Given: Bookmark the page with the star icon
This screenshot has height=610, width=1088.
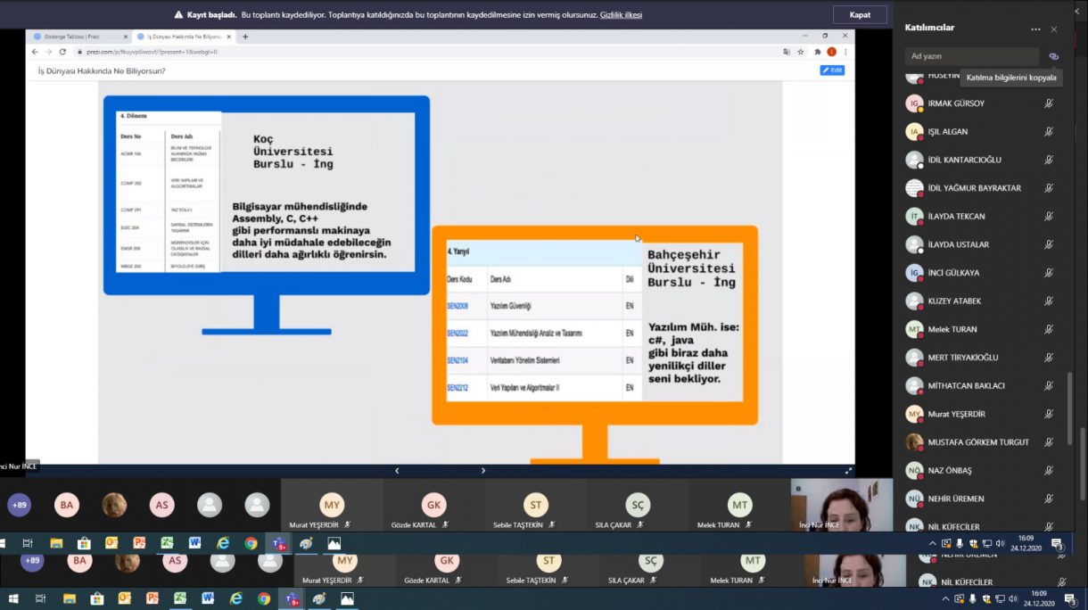Looking at the screenshot, I should [800, 52].
